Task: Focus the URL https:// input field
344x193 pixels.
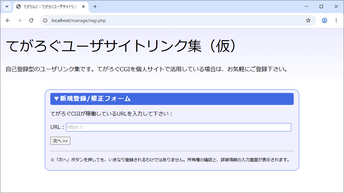Action: click(x=178, y=127)
